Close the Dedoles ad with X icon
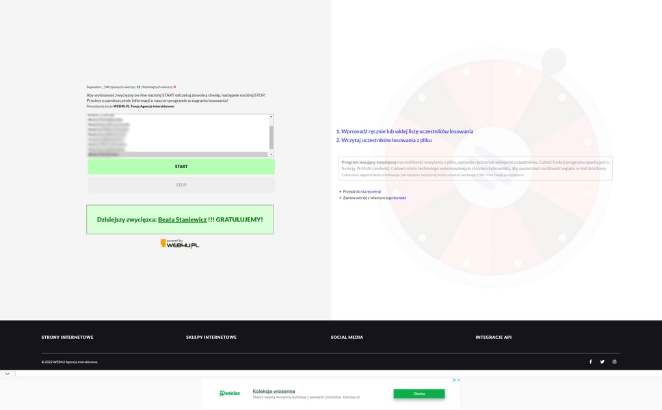 [x=458, y=380]
